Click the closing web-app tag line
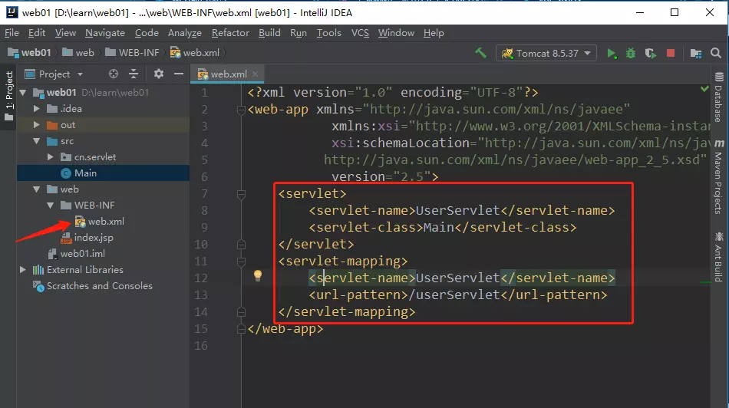Viewport: 729px width, 408px height. [285, 329]
